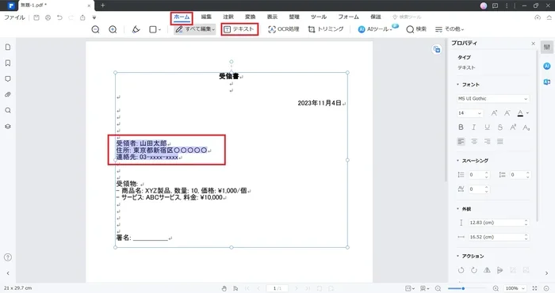The width and height of the screenshot is (555, 293).
Task: Open the フォーム tab
Action: (348, 17)
